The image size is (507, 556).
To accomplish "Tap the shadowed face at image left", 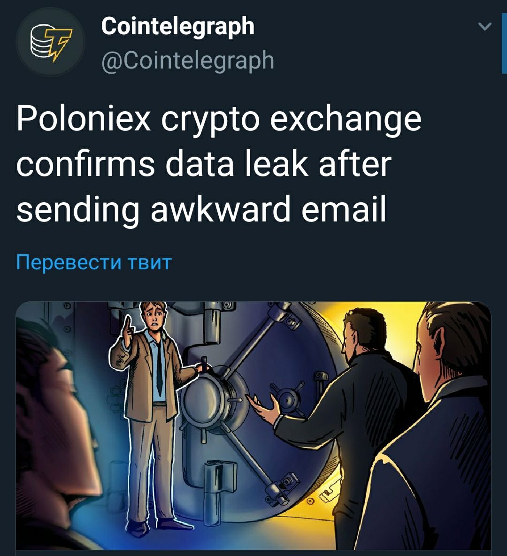I will (57, 426).
